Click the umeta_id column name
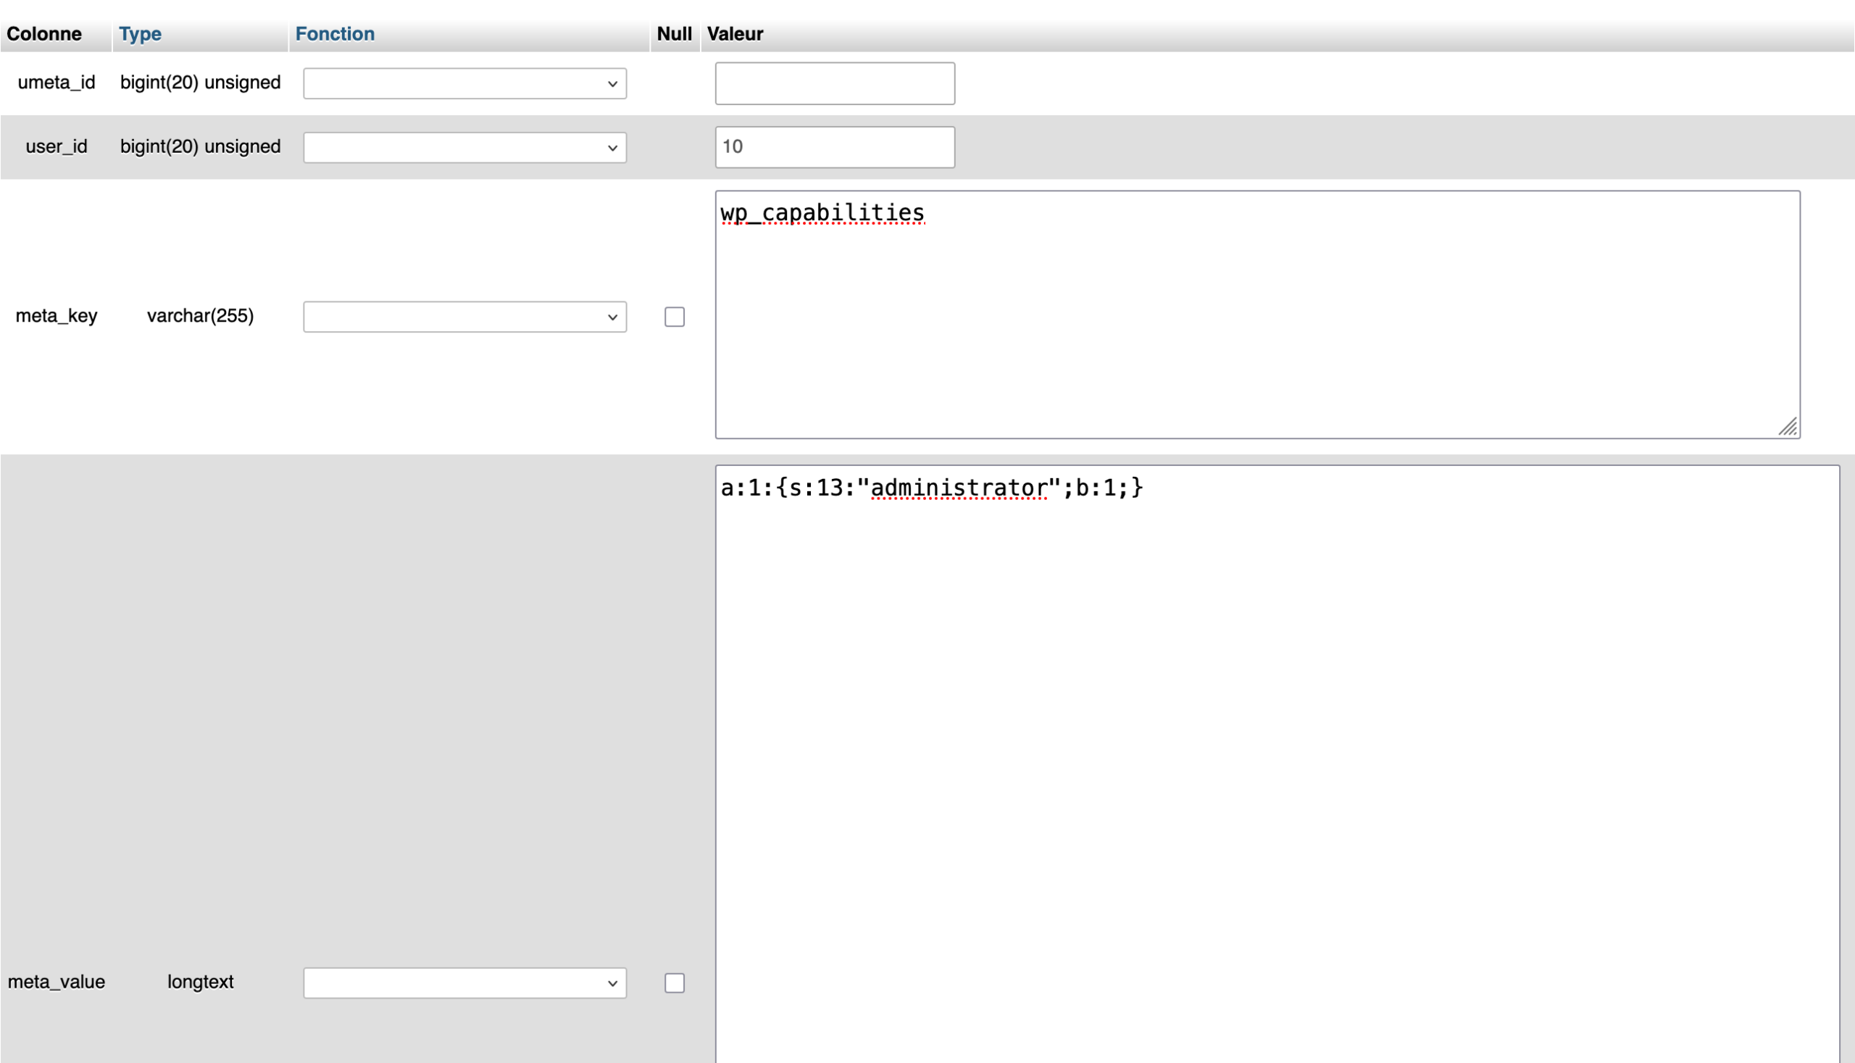Screen dimensions: 1855x1063 [x=57, y=83]
